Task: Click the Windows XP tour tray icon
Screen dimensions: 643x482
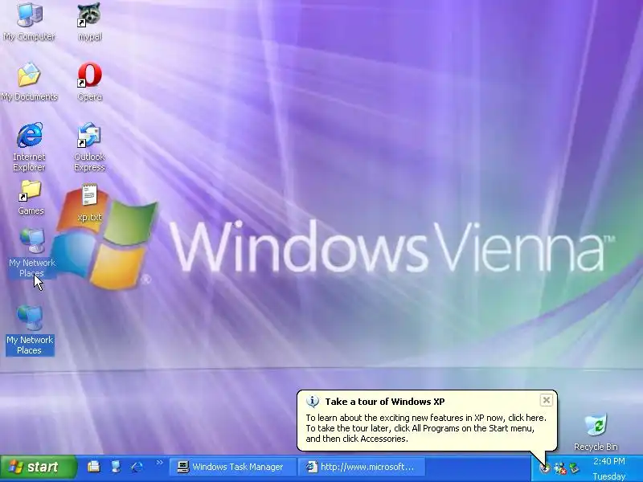Action: click(x=545, y=468)
